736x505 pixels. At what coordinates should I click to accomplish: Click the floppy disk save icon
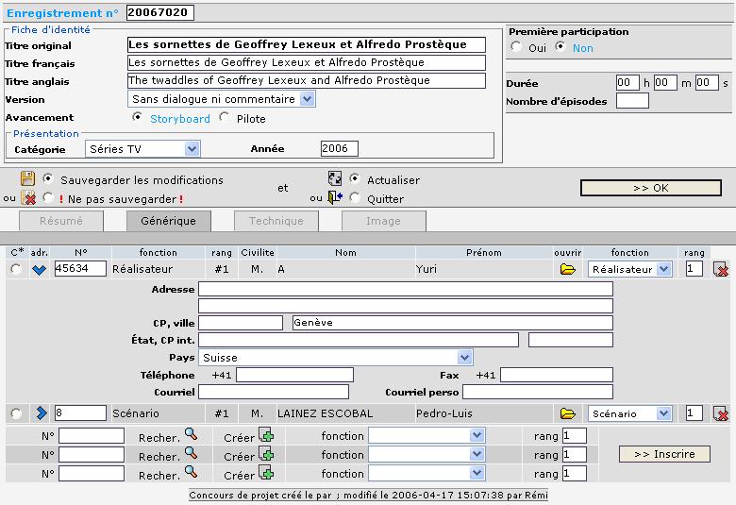[27, 178]
